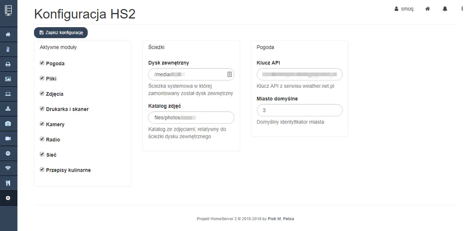The width and height of the screenshot is (472, 231).
Task: Toggle the Drukarka i skaner checkbox
Action: (x=42, y=109)
